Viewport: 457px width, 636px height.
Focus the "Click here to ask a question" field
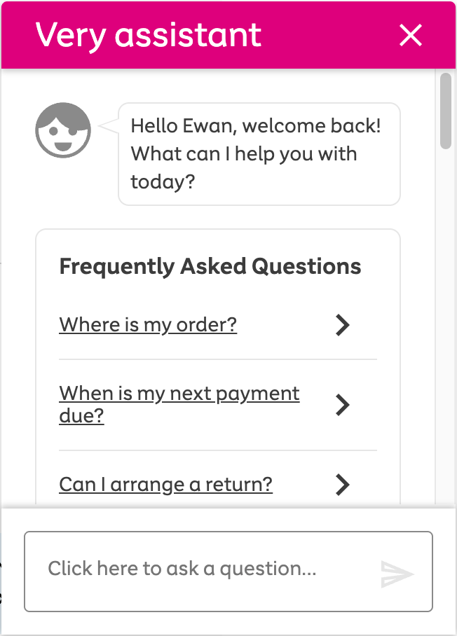click(203, 570)
